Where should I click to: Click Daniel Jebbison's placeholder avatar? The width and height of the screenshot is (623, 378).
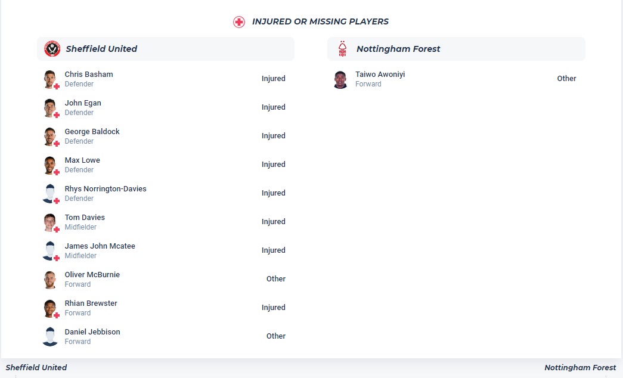pyautogui.click(x=50, y=336)
